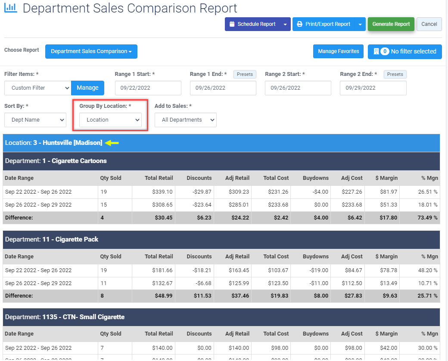Viewport: 448px width, 361px height.
Task: Click the Department 1135 - CTN- Small Cigarette header
Action: coord(221,317)
